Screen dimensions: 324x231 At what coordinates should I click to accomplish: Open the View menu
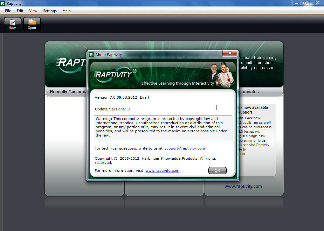(33, 10)
